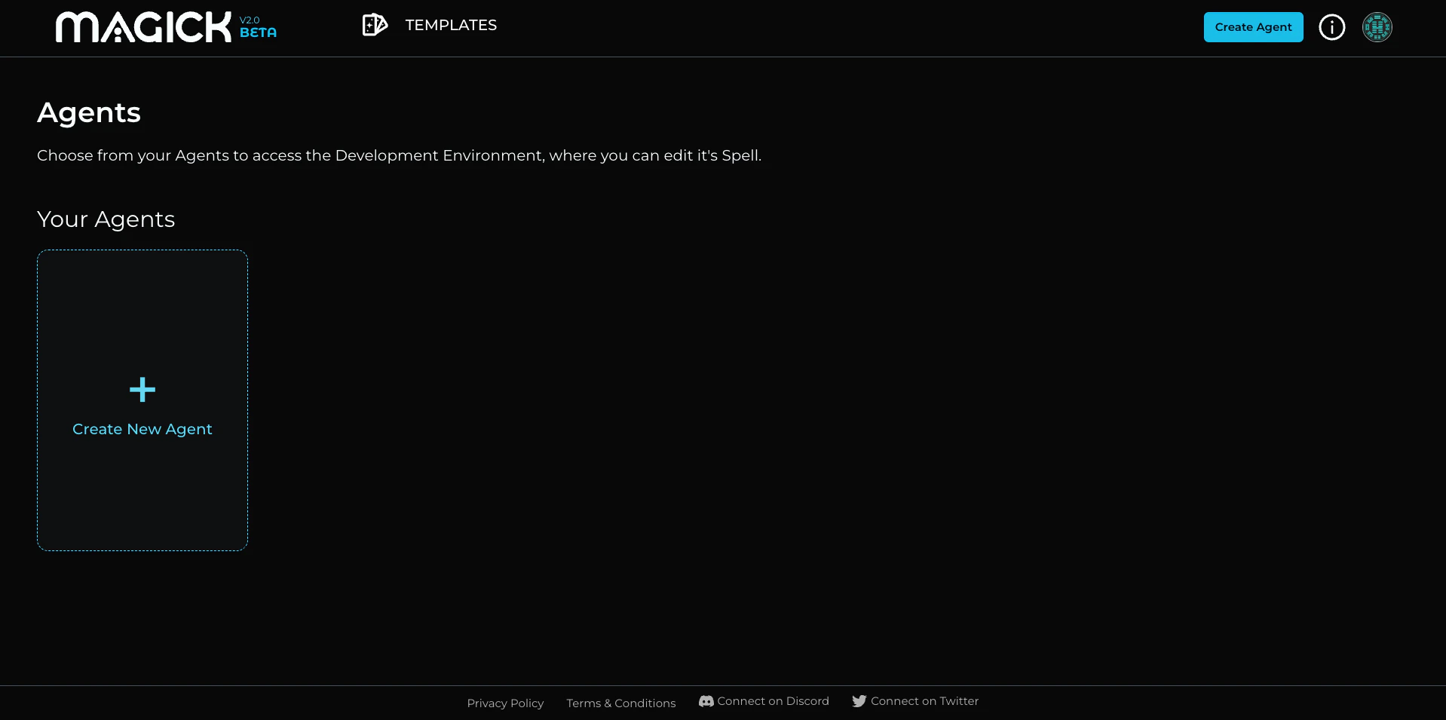Click the Development Environment description text
This screenshot has height=720, width=1446.
[399, 155]
